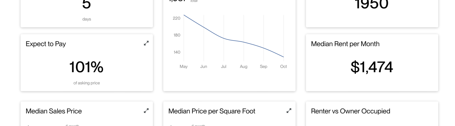The image size is (455, 126).
Task: Click the days label under the 5
Action: coord(87,19)
